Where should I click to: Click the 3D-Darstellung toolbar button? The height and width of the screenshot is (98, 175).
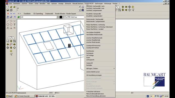click(38, 14)
